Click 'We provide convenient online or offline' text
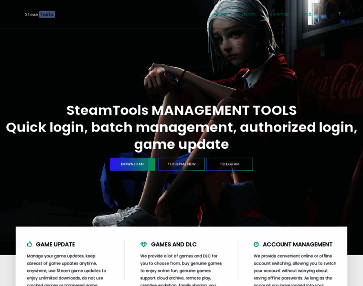This screenshot has height=286, width=363. (293, 256)
